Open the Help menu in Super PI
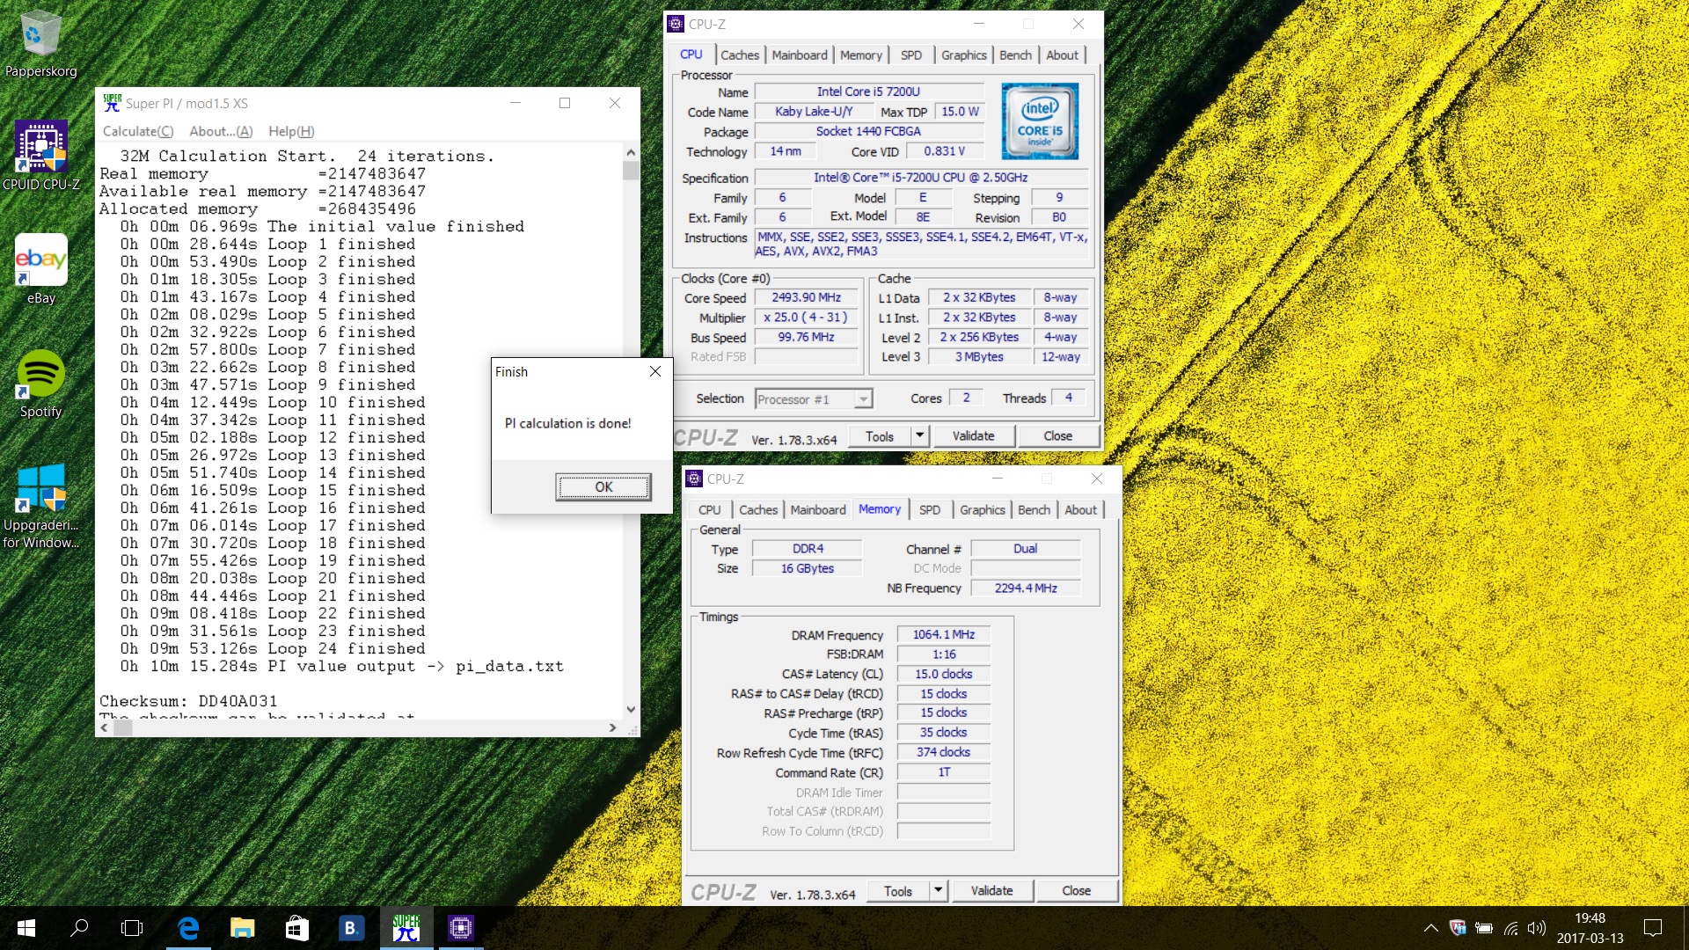The image size is (1689, 950). (291, 131)
